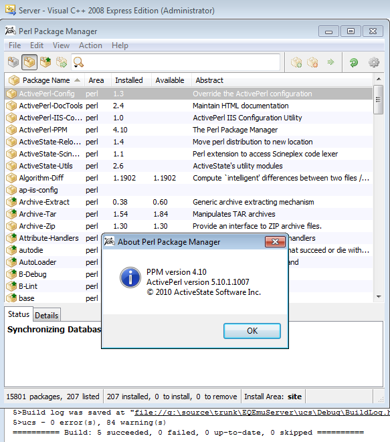Viewport: 390px width, 442px height.
Task: Click the Visual C++ Express title bar icon
Action: click(x=11, y=10)
